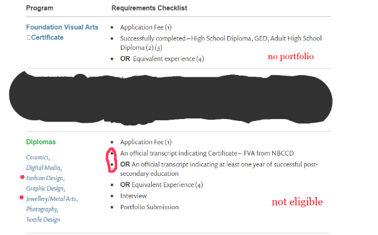Open the Ceramics program link
Screen dimensions: 378x235
(x=38, y=158)
